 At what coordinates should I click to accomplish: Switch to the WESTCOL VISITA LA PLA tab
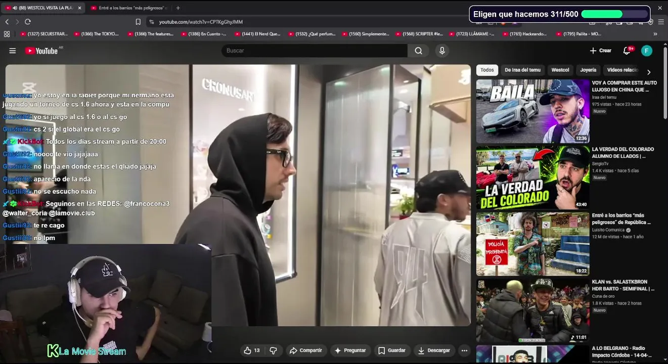pos(43,8)
